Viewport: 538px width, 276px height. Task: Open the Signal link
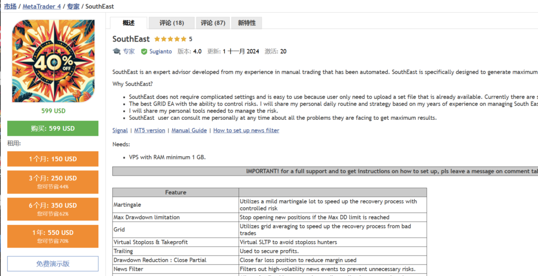(120, 130)
